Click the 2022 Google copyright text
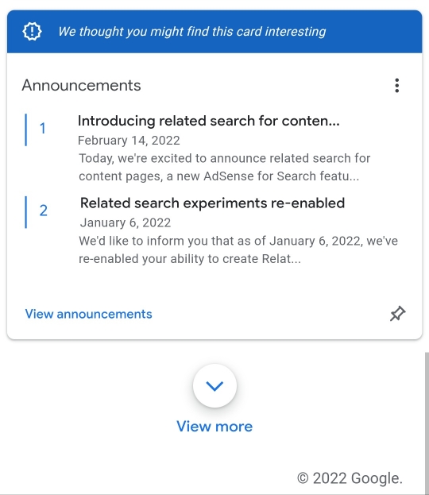Image resolution: width=429 pixels, height=495 pixels. (350, 478)
